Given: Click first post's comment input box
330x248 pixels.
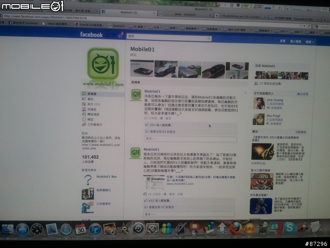Looking at the screenshot, I should pos(190,138).
